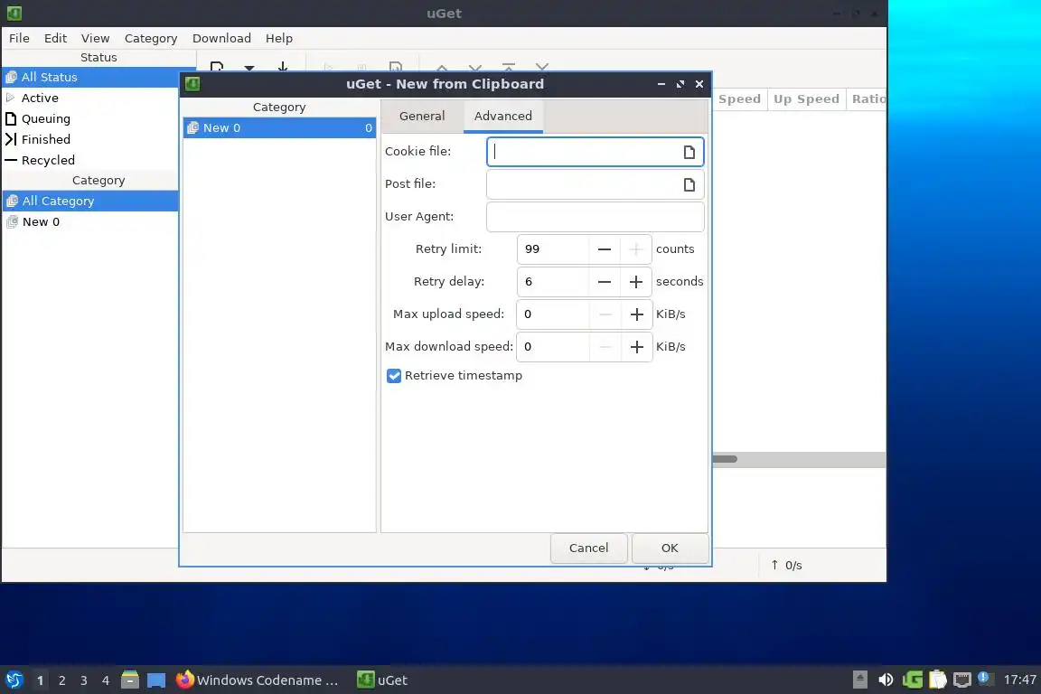Click the New Download toolbar icon in the main window
The height and width of the screenshot is (694, 1041).
tap(217, 67)
